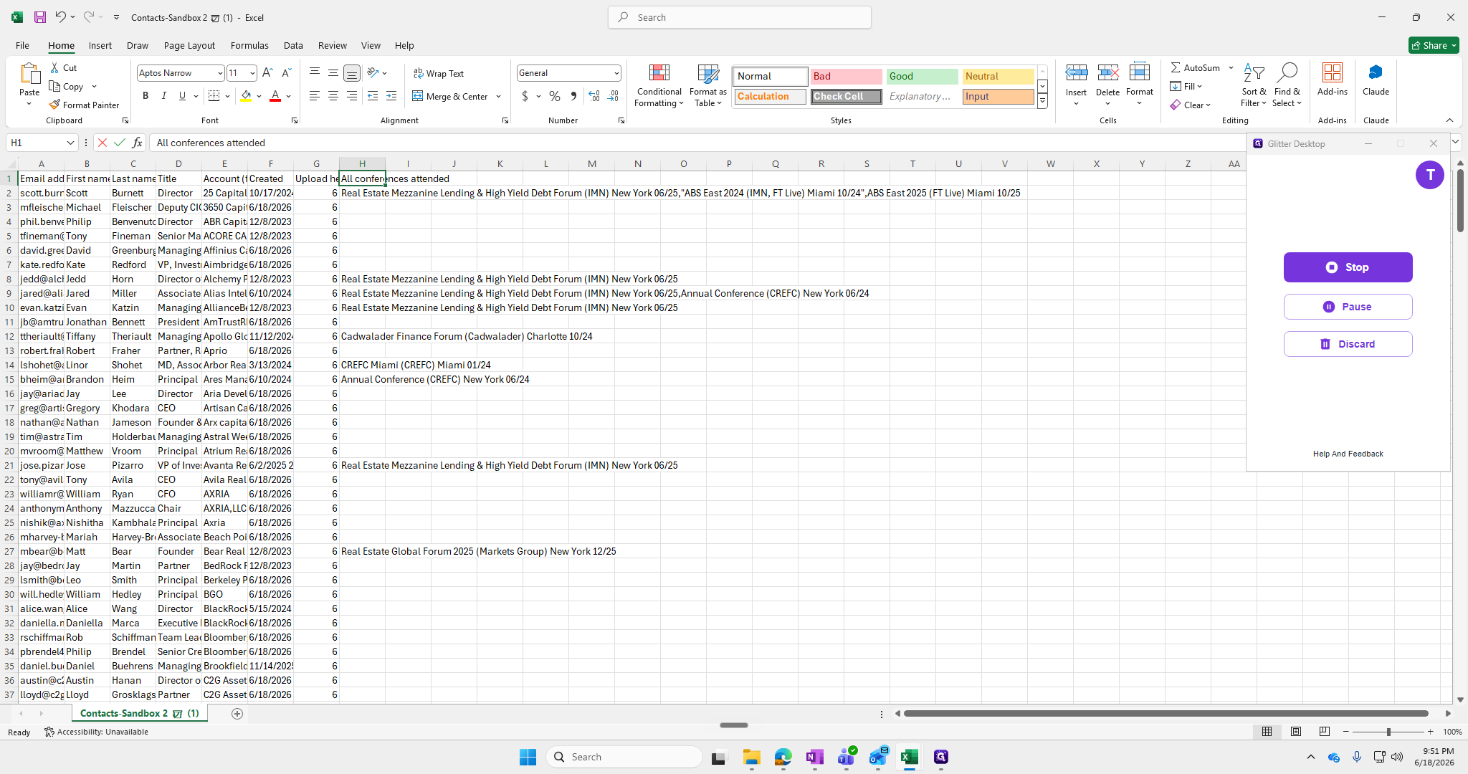Switch to the Formulas tab
Viewport: 1468px width, 774px height.
(x=249, y=45)
